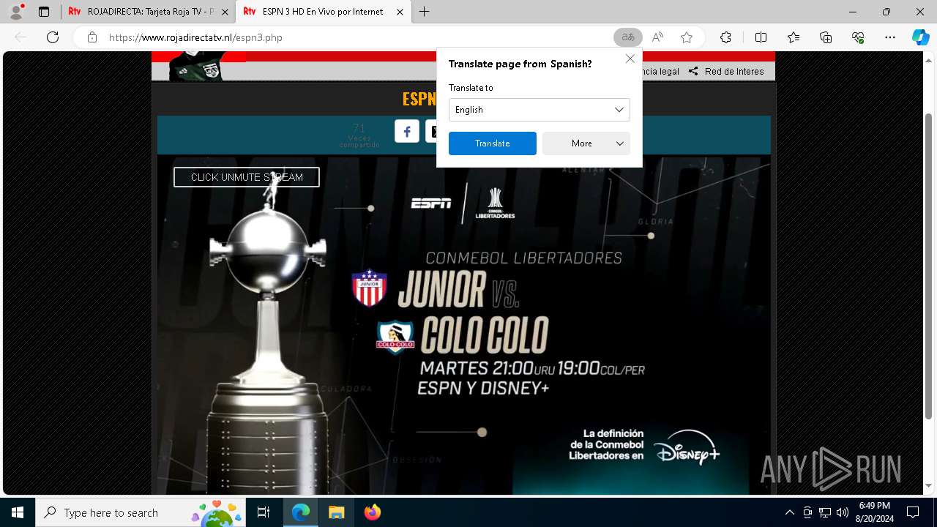937x527 pixels.
Task: Switch to the ROJADIRECTA Tarjeta Roja TV tab
Action: point(149,12)
